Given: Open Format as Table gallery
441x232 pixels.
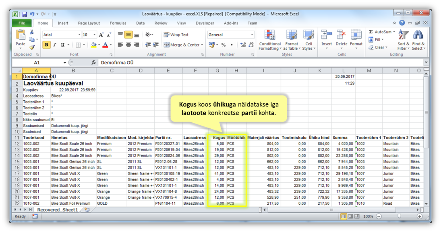Looking at the screenshot, I should coord(292,40).
